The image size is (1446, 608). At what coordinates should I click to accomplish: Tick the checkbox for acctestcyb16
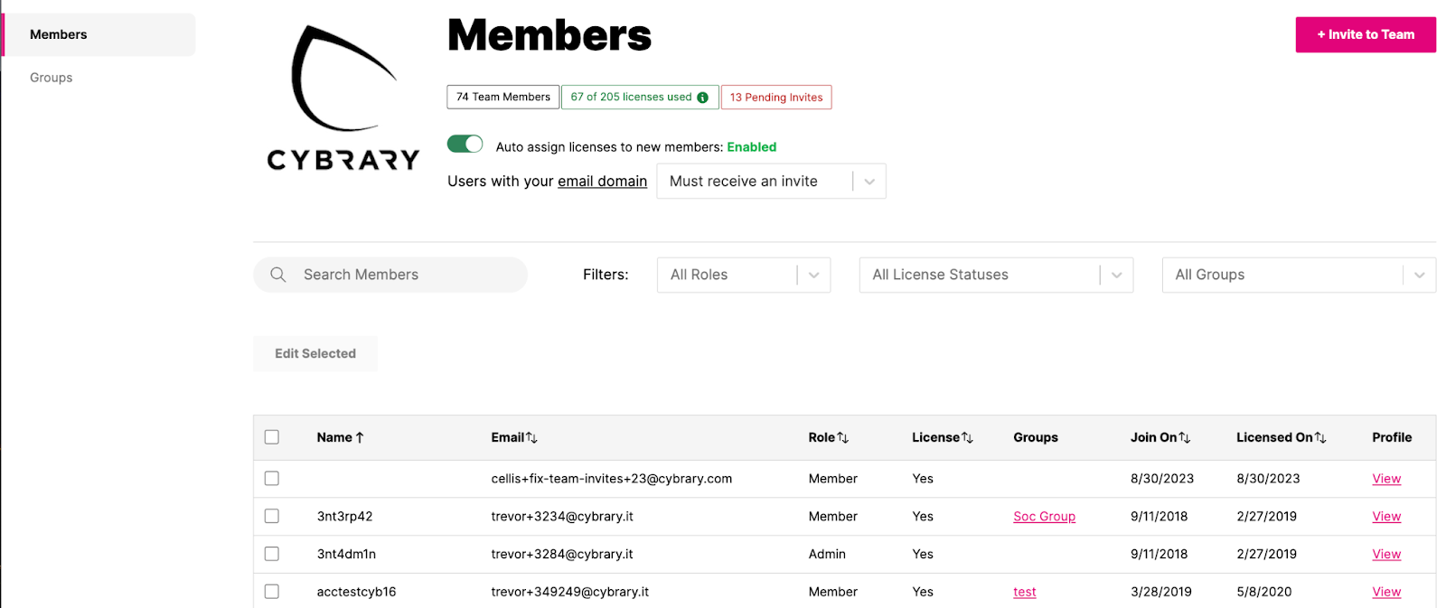pyautogui.click(x=272, y=592)
